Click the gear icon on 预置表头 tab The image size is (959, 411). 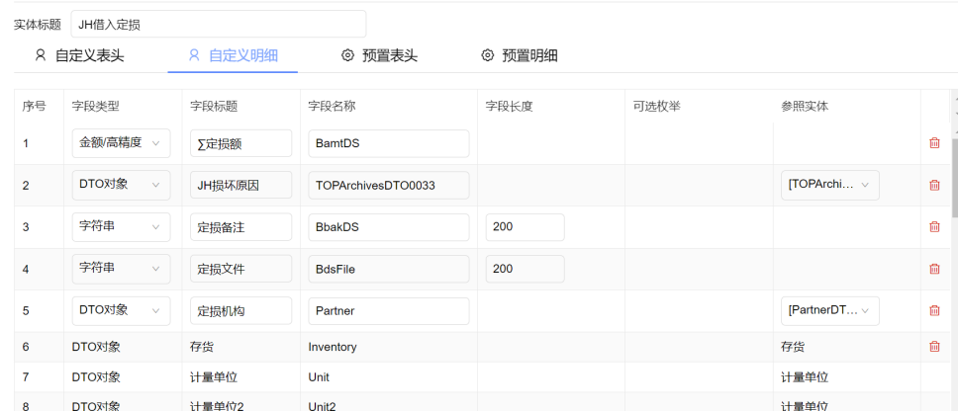click(x=347, y=55)
